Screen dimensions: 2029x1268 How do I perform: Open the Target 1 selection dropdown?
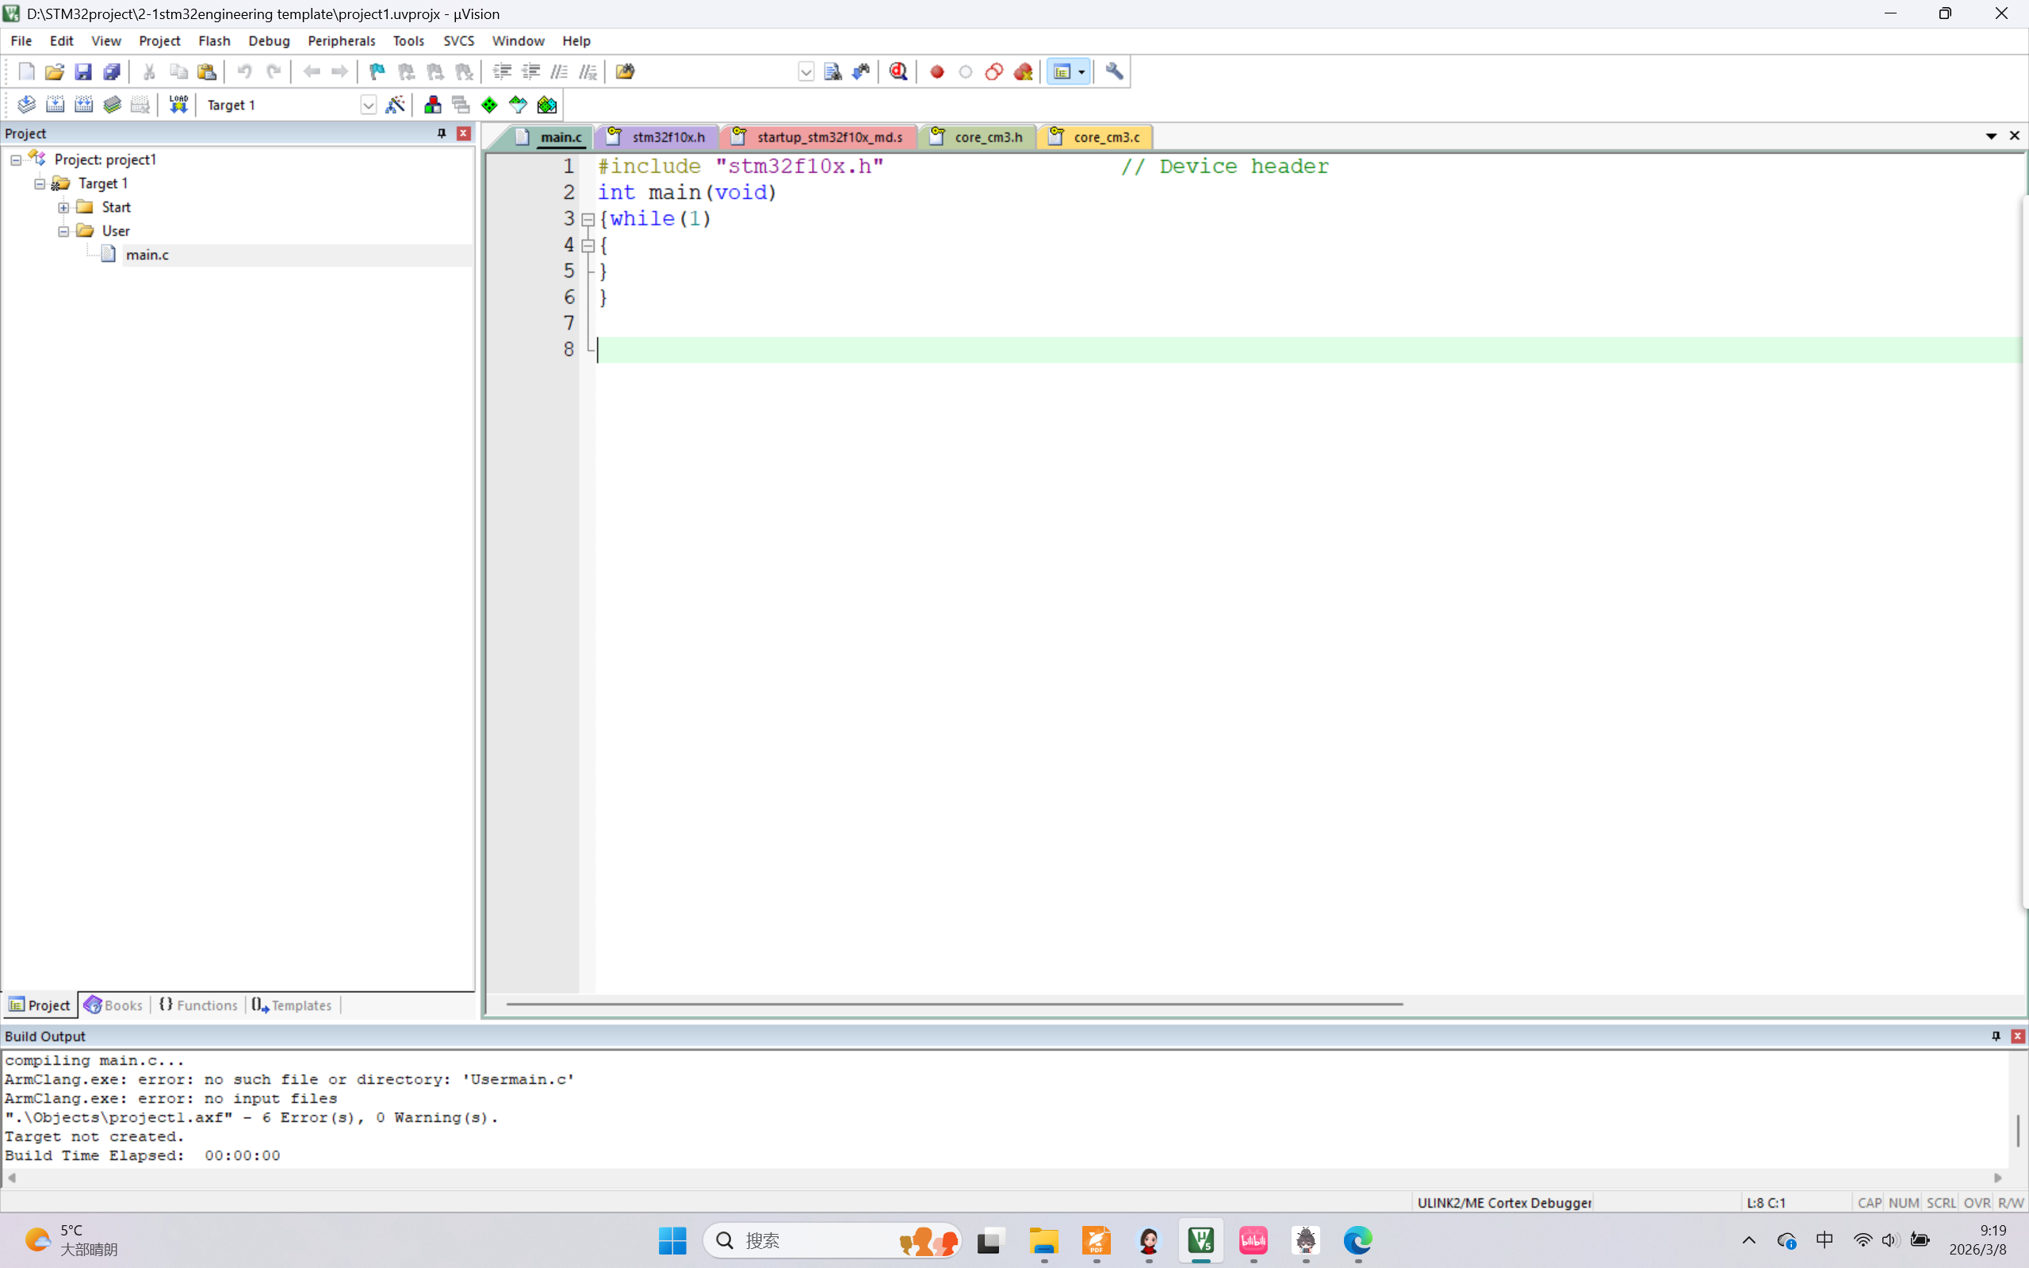(368, 105)
